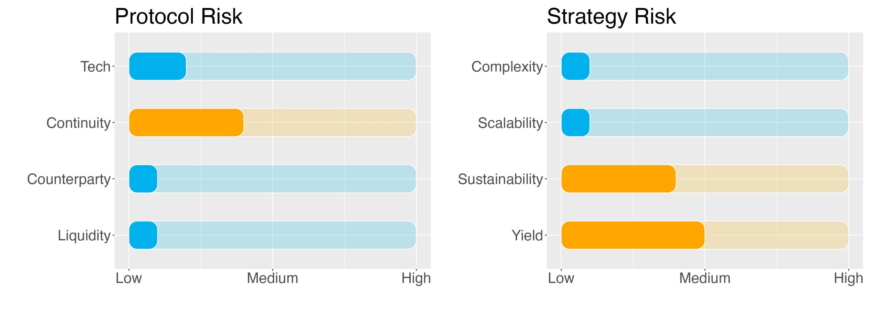
Task: Click the blue Tech risk bar
Action: [x=157, y=66]
